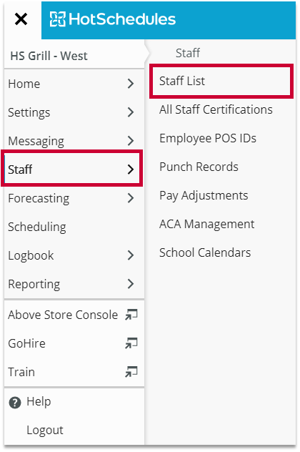The width and height of the screenshot is (300, 452).
Task: Open Punch Records
Action: [x=199, y=167]
